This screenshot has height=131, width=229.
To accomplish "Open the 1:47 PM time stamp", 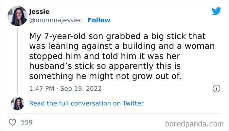I will coord(41,88).
